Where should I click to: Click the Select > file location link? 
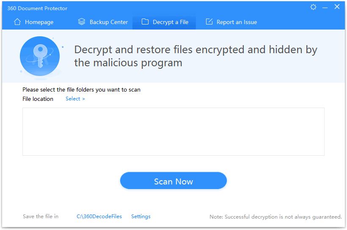75,99
